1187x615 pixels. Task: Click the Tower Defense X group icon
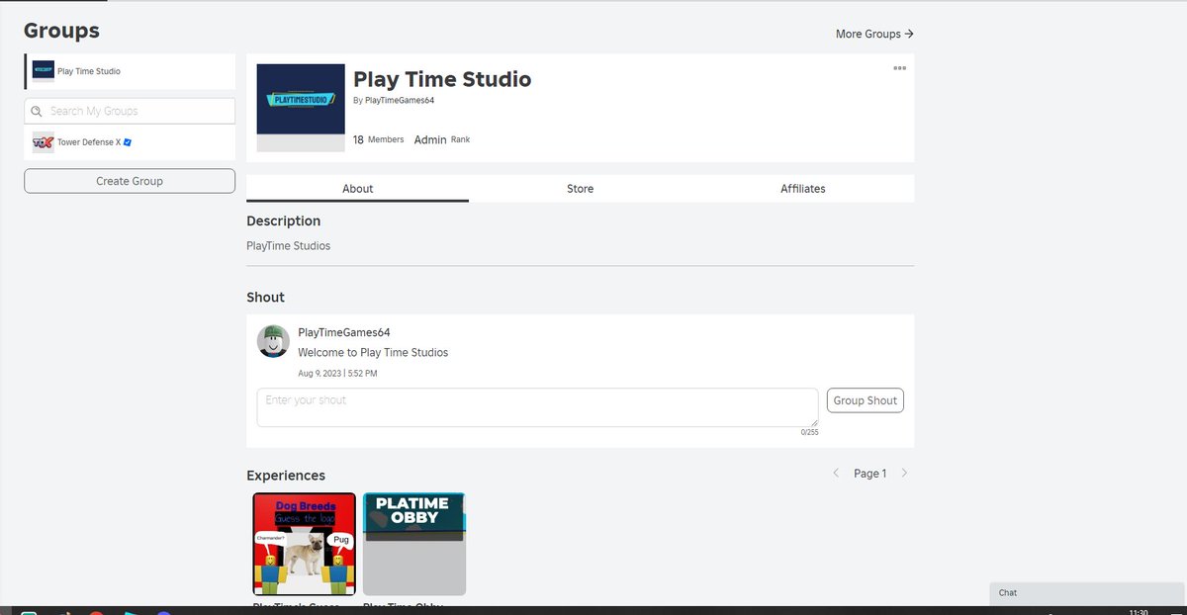click(44, 142)
